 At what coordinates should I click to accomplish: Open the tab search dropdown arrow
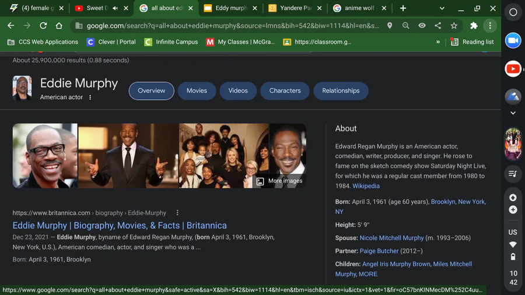(x=442, y=8)
